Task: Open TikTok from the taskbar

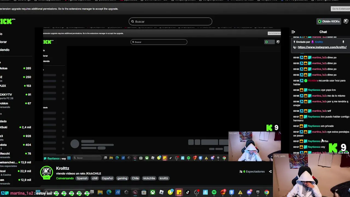Action: coord(188,192)
